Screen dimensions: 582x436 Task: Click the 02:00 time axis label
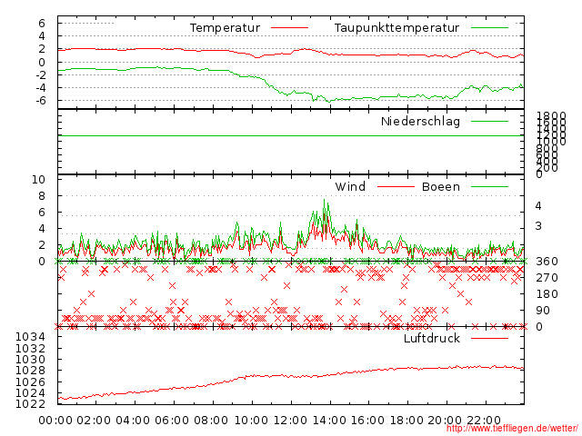(94, 421)
